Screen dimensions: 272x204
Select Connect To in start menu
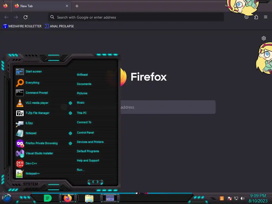click(x=84, y=122)
